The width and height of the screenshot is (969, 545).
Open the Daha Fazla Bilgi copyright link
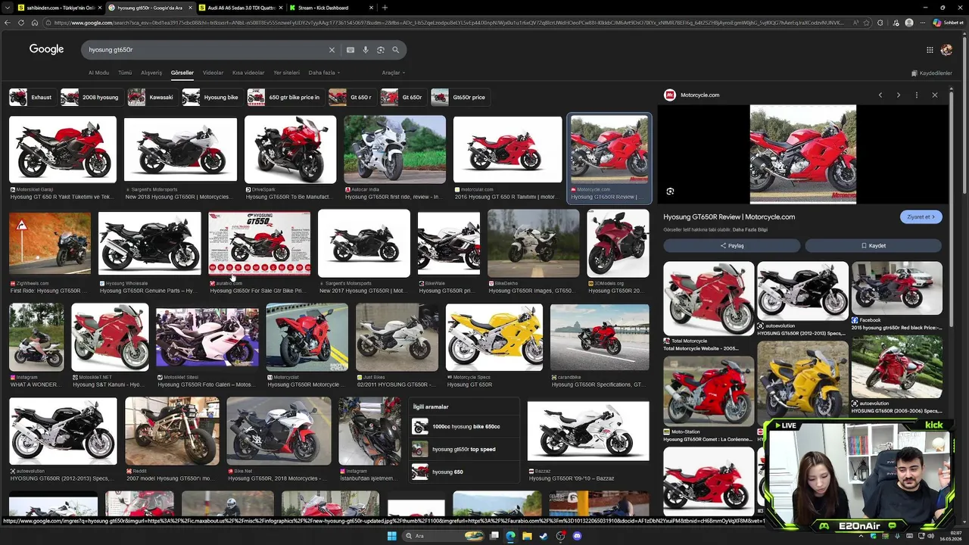[750, 229]
